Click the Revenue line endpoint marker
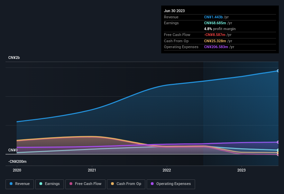284x194 pixels. pyautogui.click(x=278, y=71)
